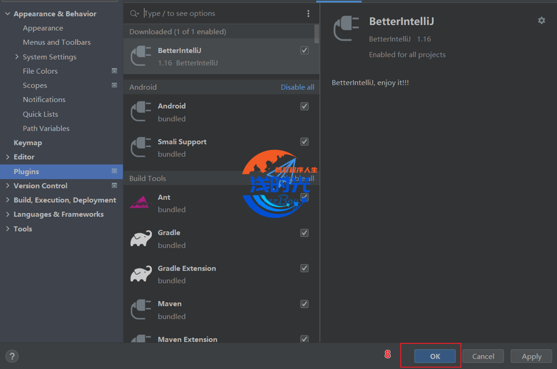Click the plugin list vertical scrollbar
Image resolution: width=557 pixels, height=369 pixels.
click(317, 34)
